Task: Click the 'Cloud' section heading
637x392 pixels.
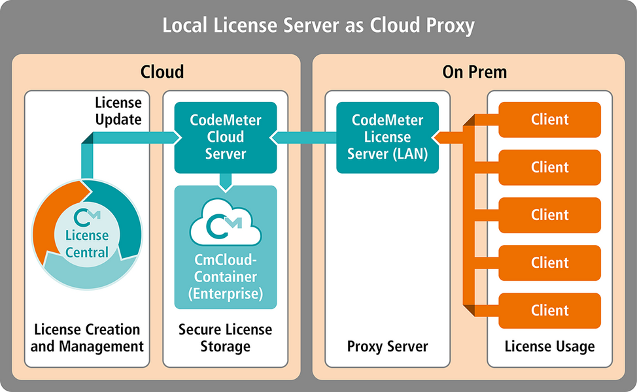Action: (162, 72)
